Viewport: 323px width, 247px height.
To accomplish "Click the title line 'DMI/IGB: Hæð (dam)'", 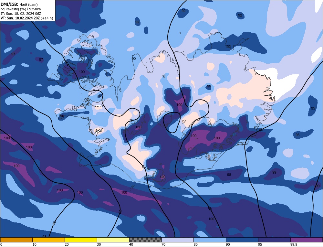I will [19, 4].
